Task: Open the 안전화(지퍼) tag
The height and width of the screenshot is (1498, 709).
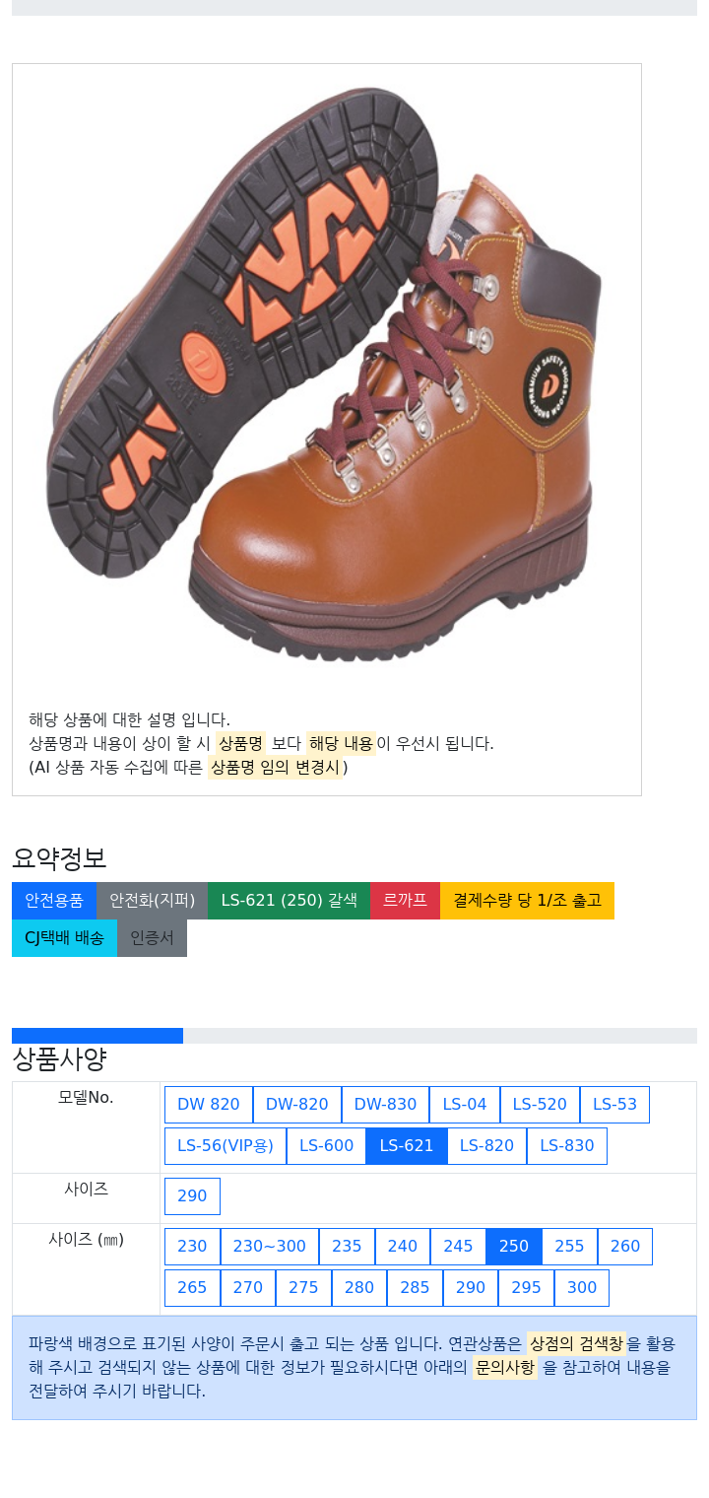Action: [x=153, y=901]
